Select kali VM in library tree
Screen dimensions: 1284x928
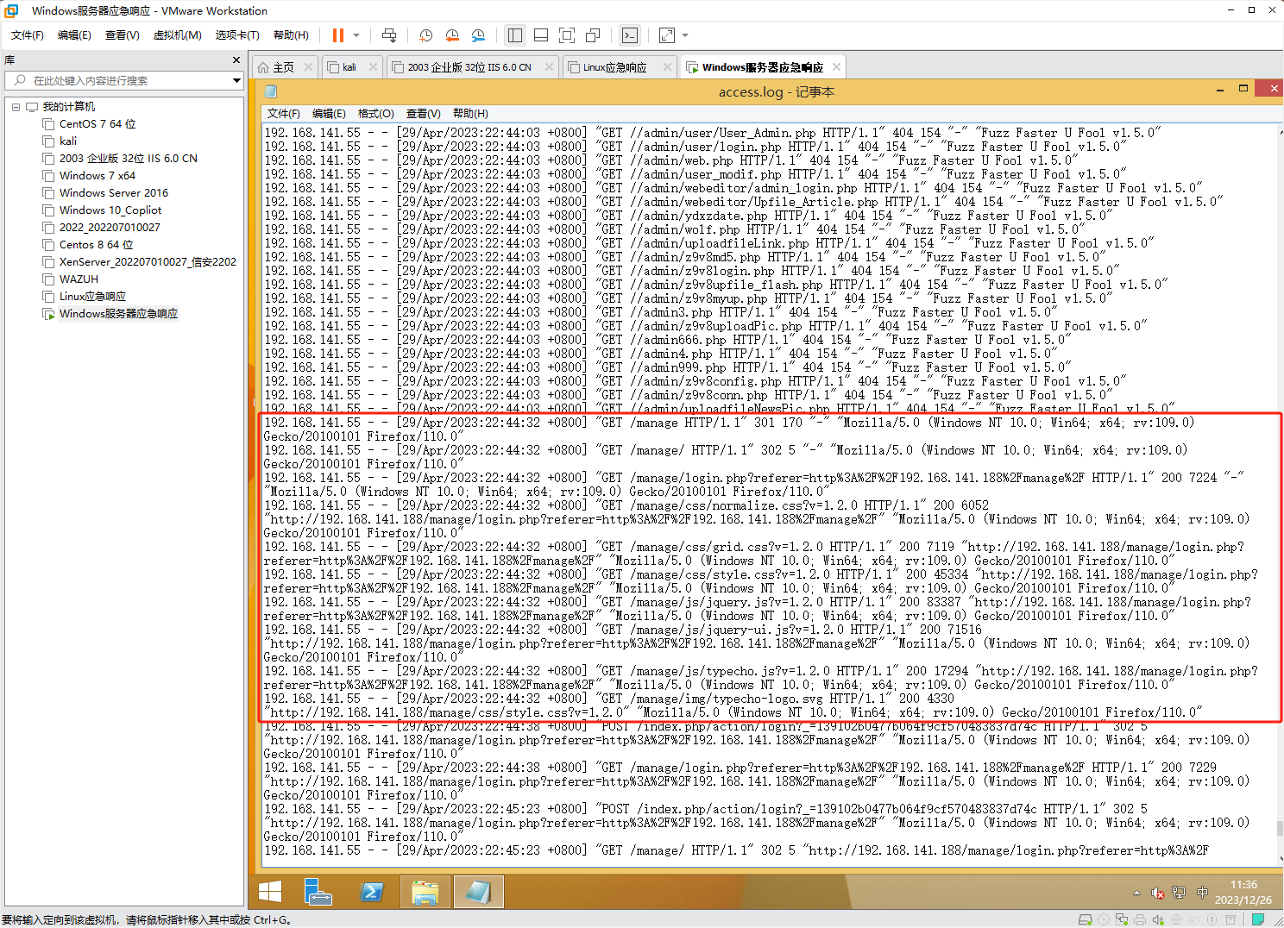(60, 141)
